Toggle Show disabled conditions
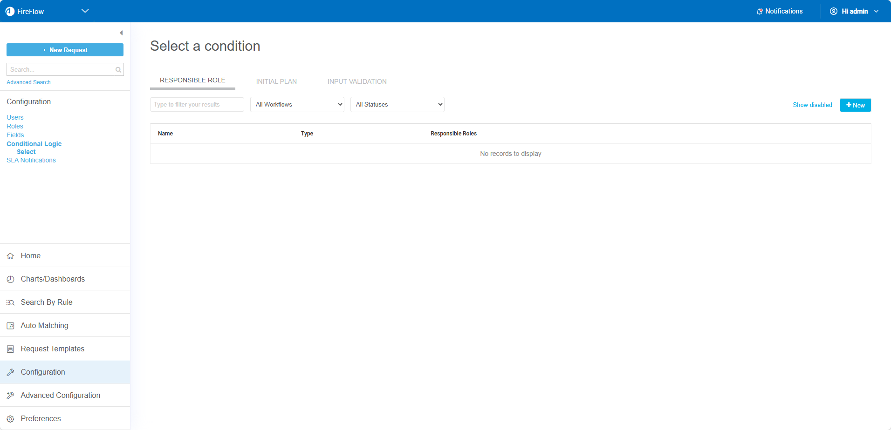Viewport: 891px width, 430px height. coord(812,105)
